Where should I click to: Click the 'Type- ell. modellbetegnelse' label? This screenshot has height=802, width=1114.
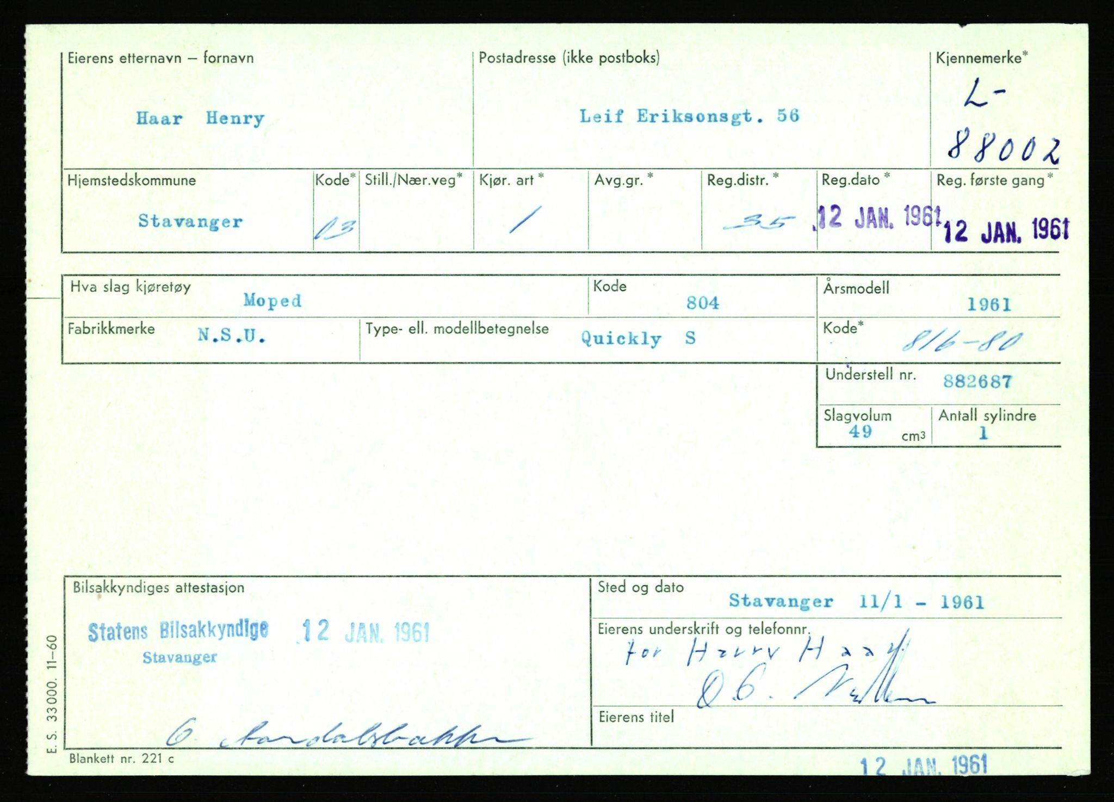tap(457, 329)
